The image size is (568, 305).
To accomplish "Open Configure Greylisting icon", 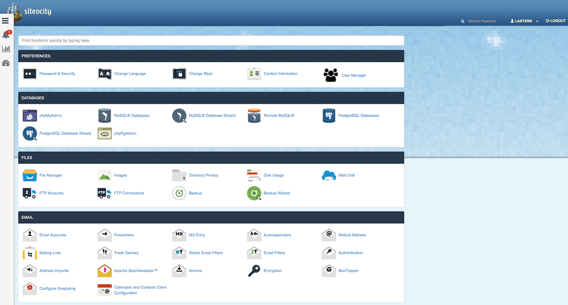I will 30,289.
